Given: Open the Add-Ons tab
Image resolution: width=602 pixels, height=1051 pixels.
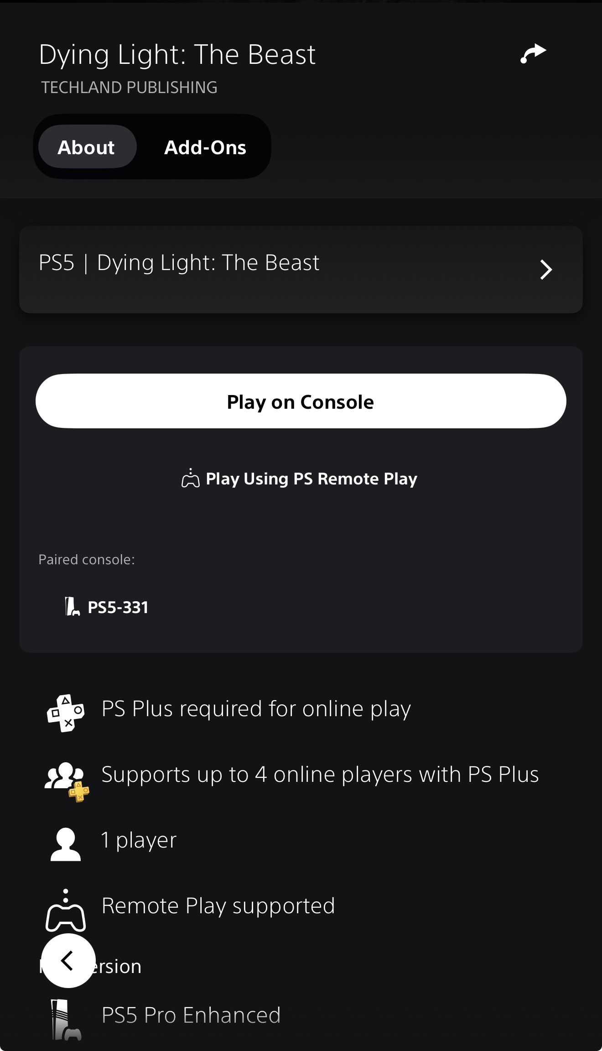Looking at the screenshot, I should [x=205, y=147].
